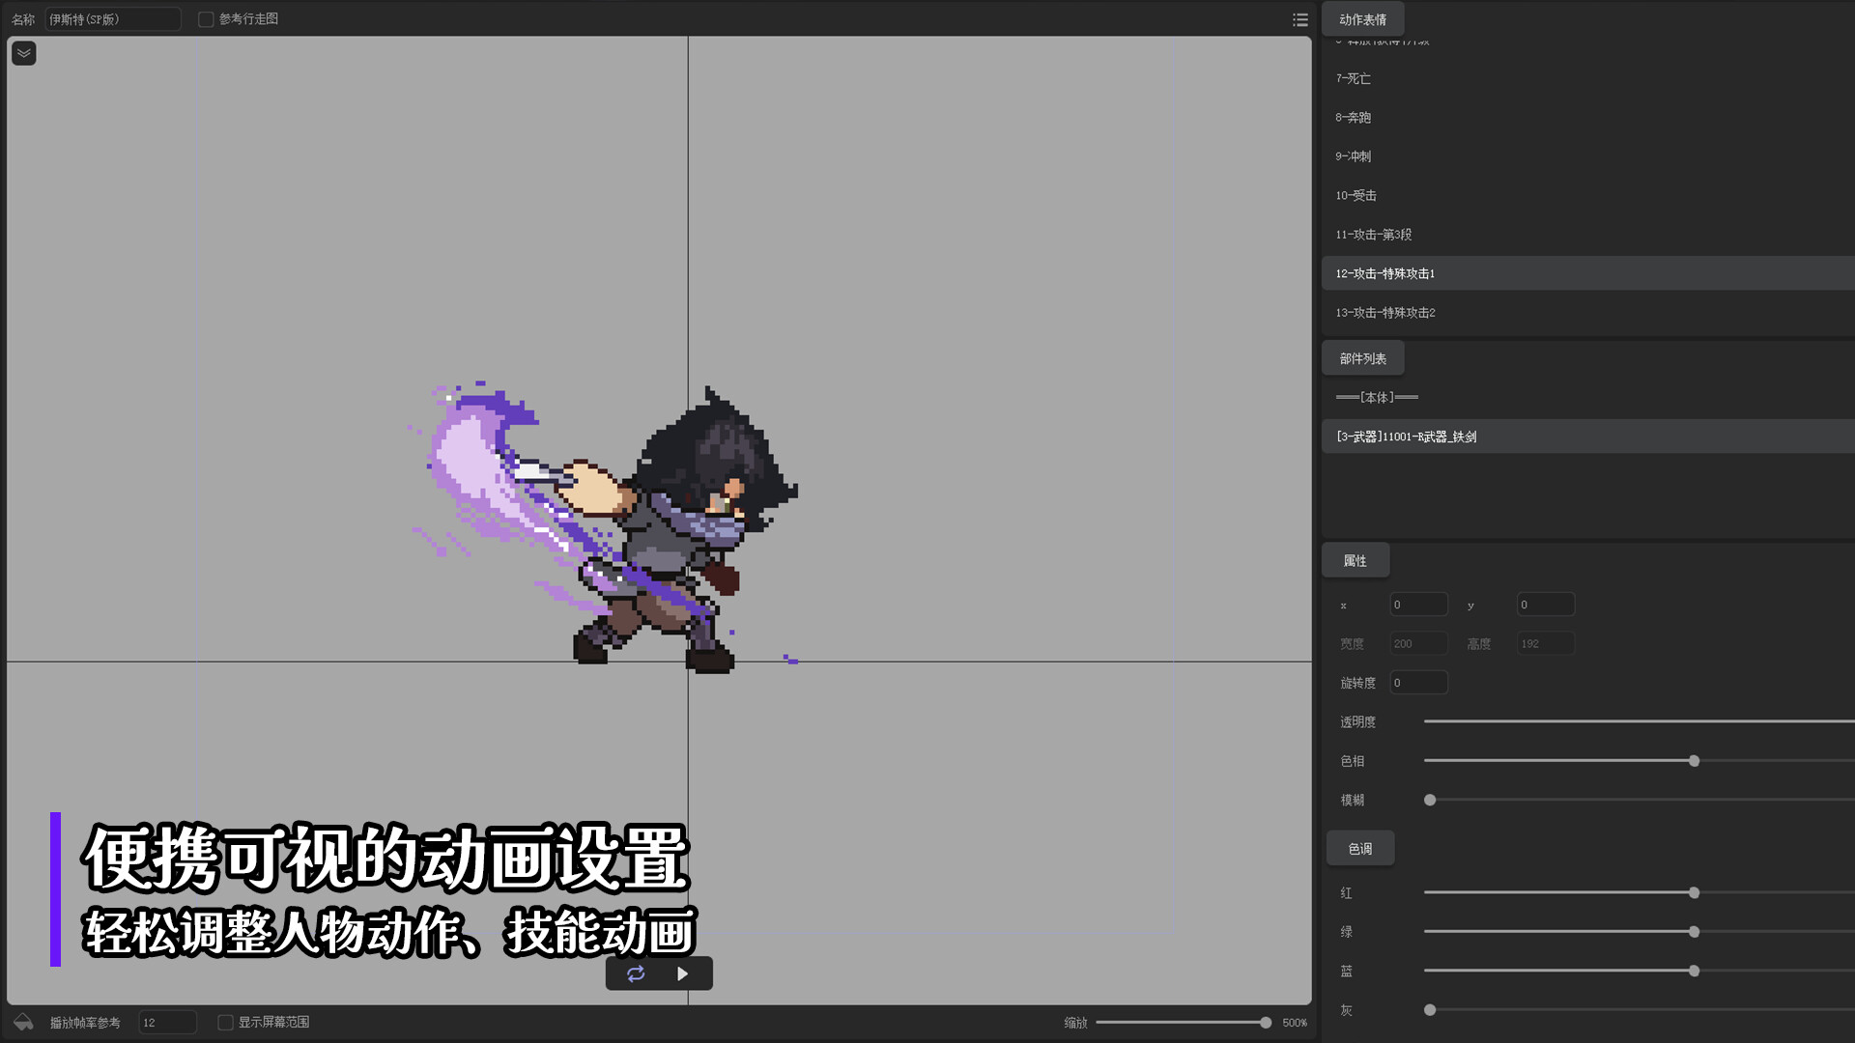Open the 动作表情 tab
Screen dimensions: 1855x1043
click(1362, 19)
